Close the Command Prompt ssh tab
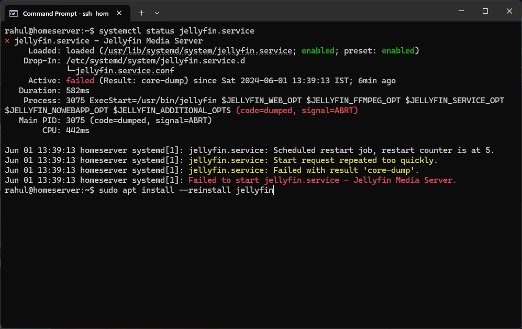The image size is (522, 329). point(121,13)
